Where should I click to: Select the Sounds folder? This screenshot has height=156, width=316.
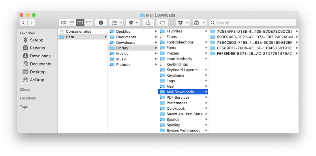183,120
